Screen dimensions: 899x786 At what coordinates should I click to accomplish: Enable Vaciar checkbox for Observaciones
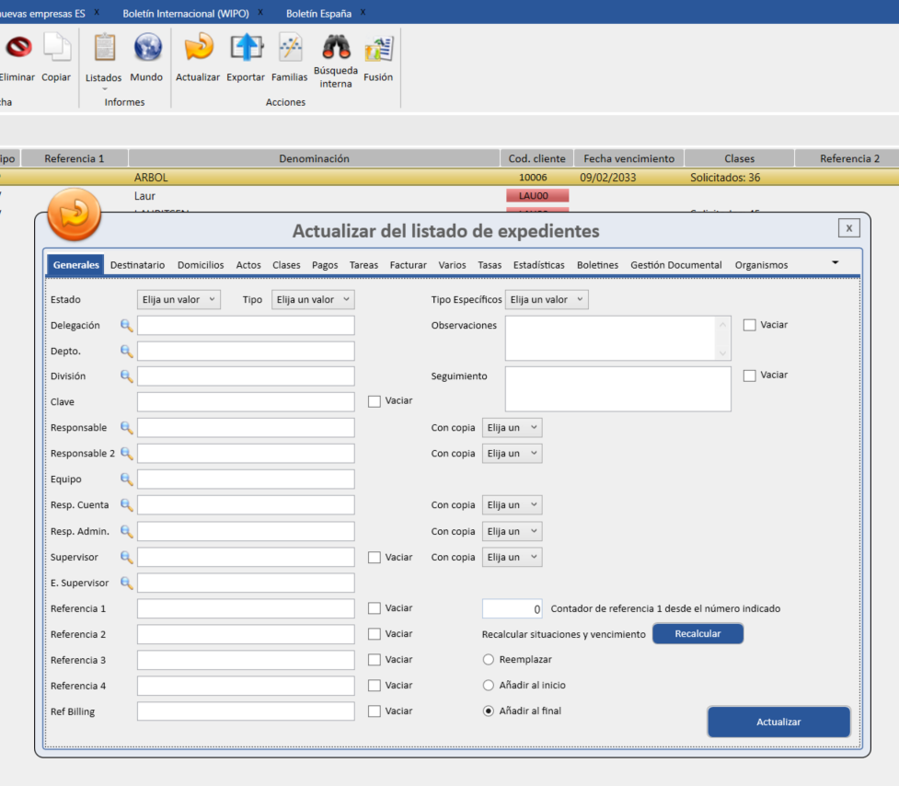pyautogui.click(x=750, y=325)
